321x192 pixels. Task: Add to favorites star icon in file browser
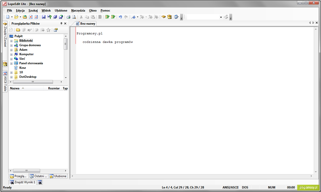coord(48,30)
